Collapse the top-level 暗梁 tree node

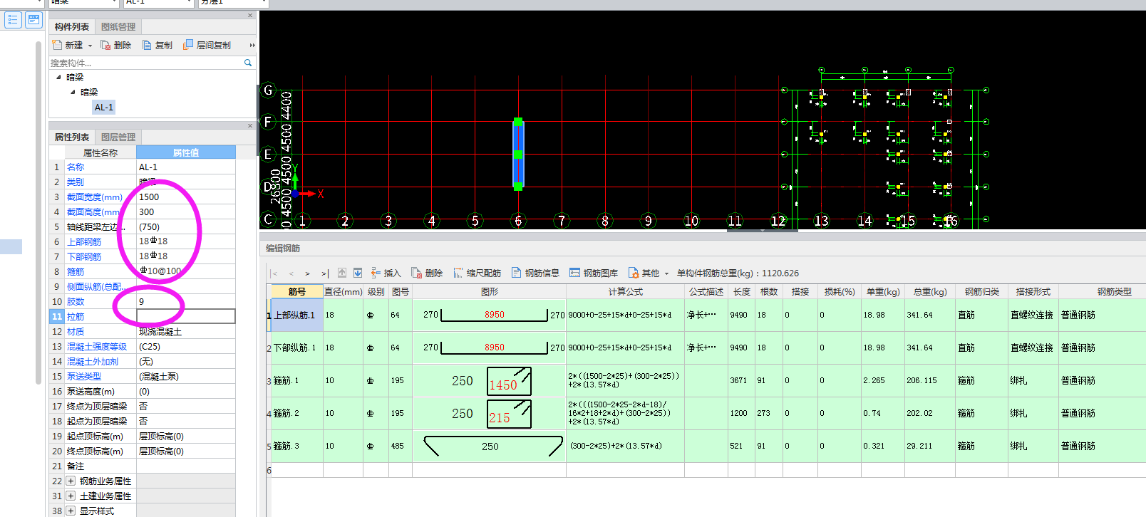click(x=58, y=77)
